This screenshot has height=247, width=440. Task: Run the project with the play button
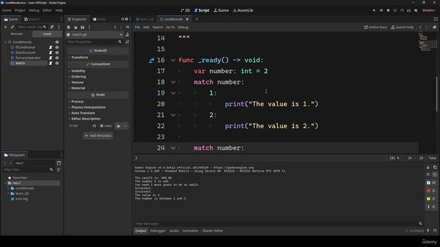(374, 10)
